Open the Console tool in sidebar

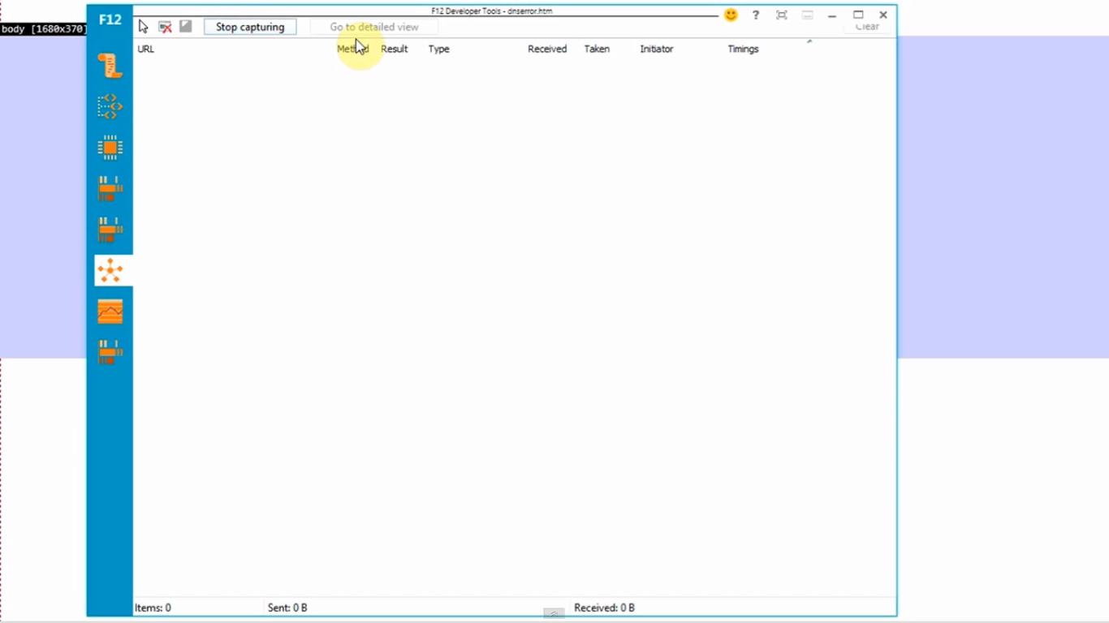pyautogui.click(x=110, y=106)
